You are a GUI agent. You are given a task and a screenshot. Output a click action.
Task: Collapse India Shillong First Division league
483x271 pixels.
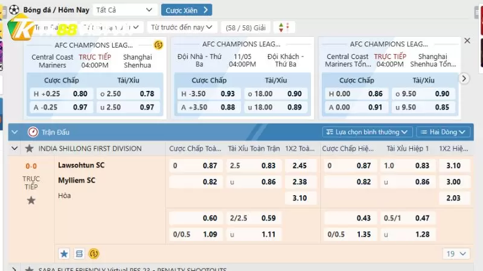click(x=14, y=148)
